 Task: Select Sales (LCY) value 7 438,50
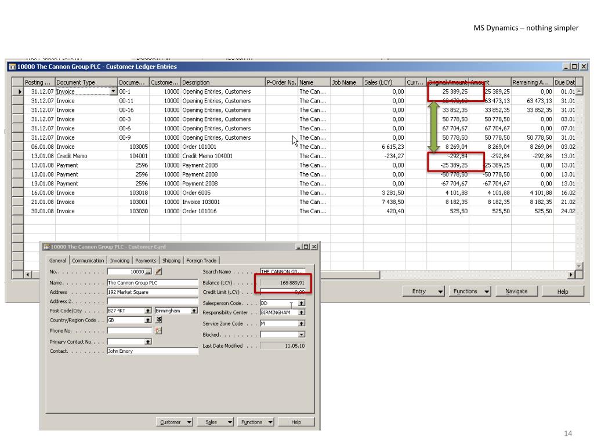coord(384,202)
